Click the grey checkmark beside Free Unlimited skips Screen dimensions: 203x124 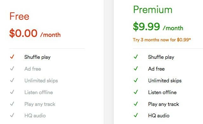(12, 80)
